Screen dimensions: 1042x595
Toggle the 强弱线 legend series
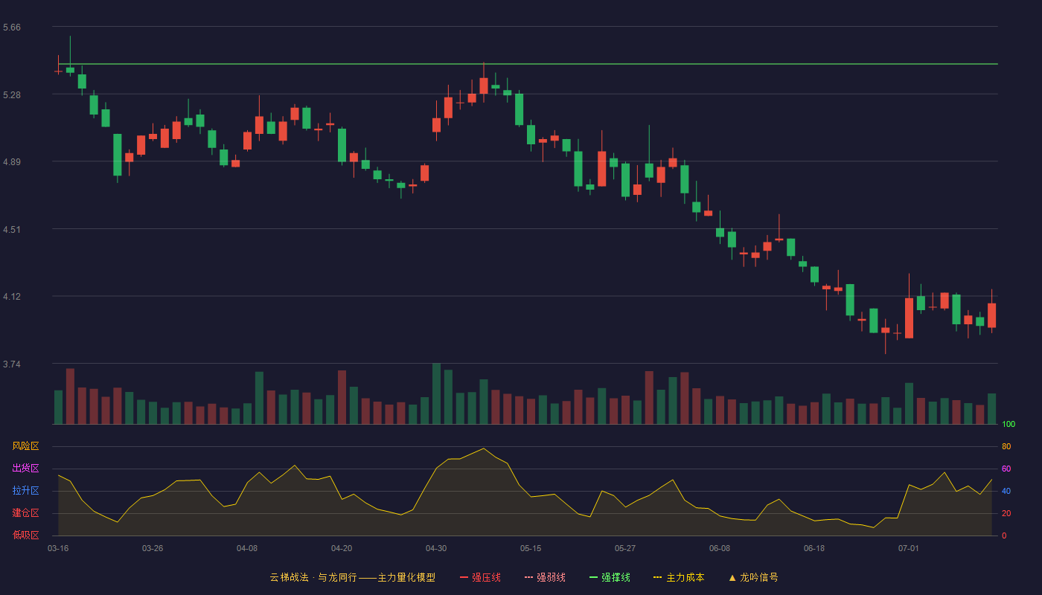[x=545, y=577]
